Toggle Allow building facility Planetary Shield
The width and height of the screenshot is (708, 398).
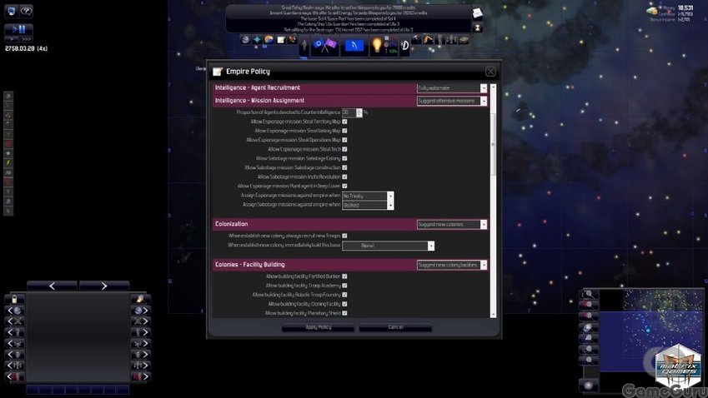[x=344, y=313]
